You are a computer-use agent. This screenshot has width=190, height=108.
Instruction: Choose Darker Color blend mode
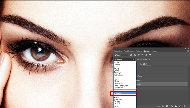pyautogui.click(x=125, y=76)
